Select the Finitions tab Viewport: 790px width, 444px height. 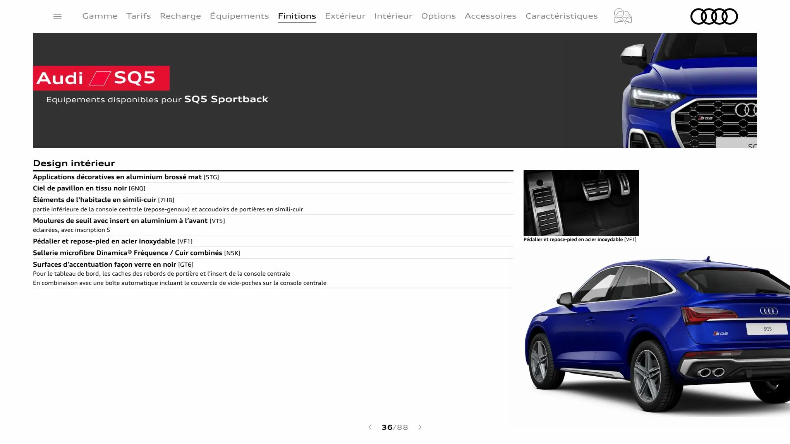tap(297, 16)
